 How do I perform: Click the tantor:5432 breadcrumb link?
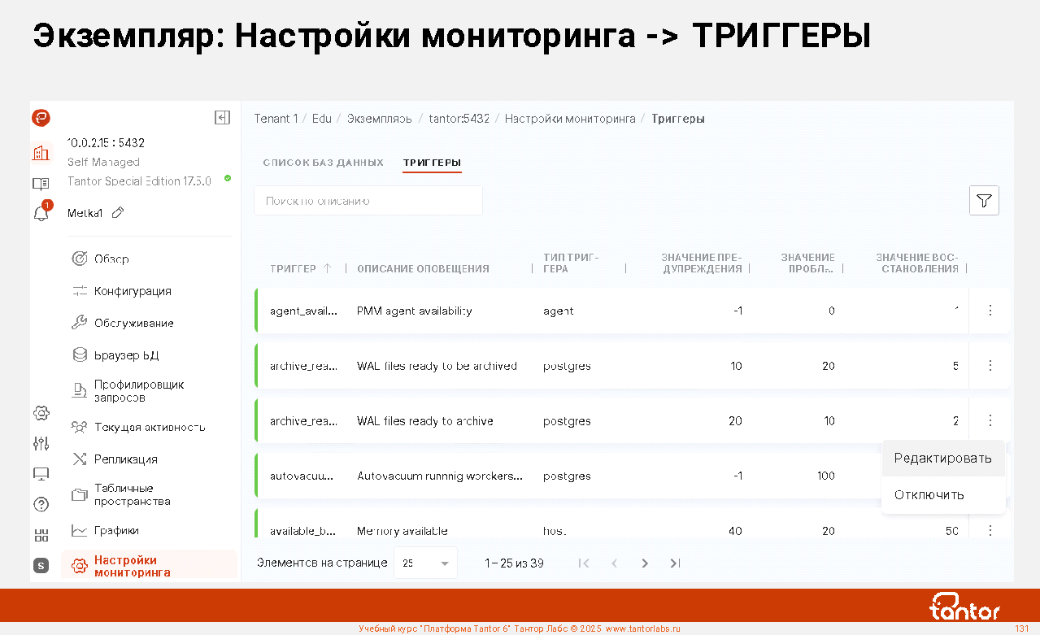tap(459, 119)
